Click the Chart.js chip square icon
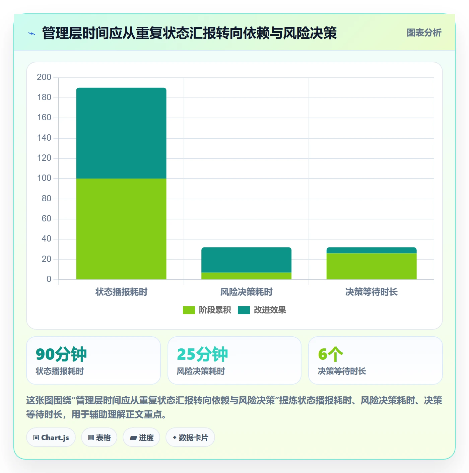 (36, 438)
